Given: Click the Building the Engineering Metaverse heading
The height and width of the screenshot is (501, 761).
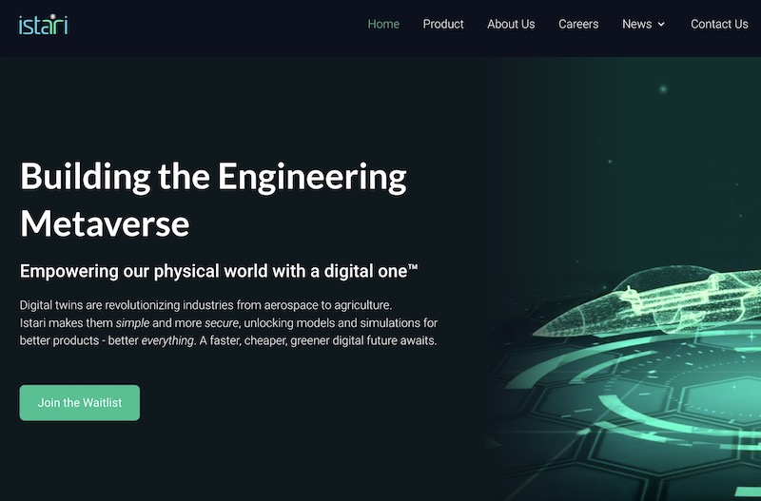Looking at the screenshot, I should click(x=213, y=200).
